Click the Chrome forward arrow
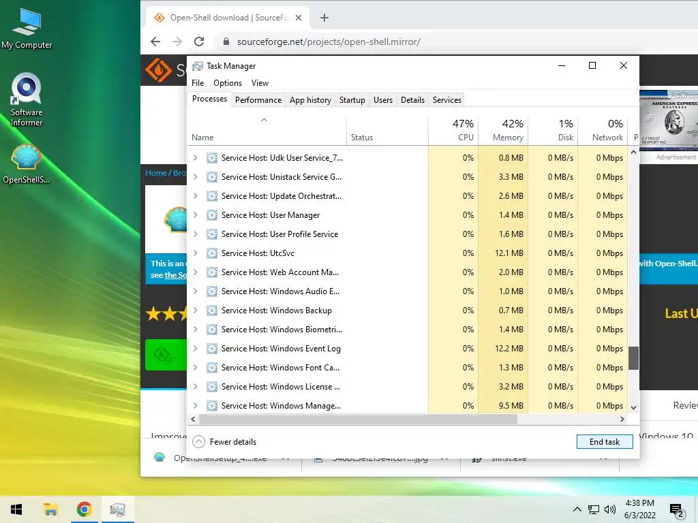The width and height of the screenshot is (698, 523). pyautogui.click(x=177, y=42)
